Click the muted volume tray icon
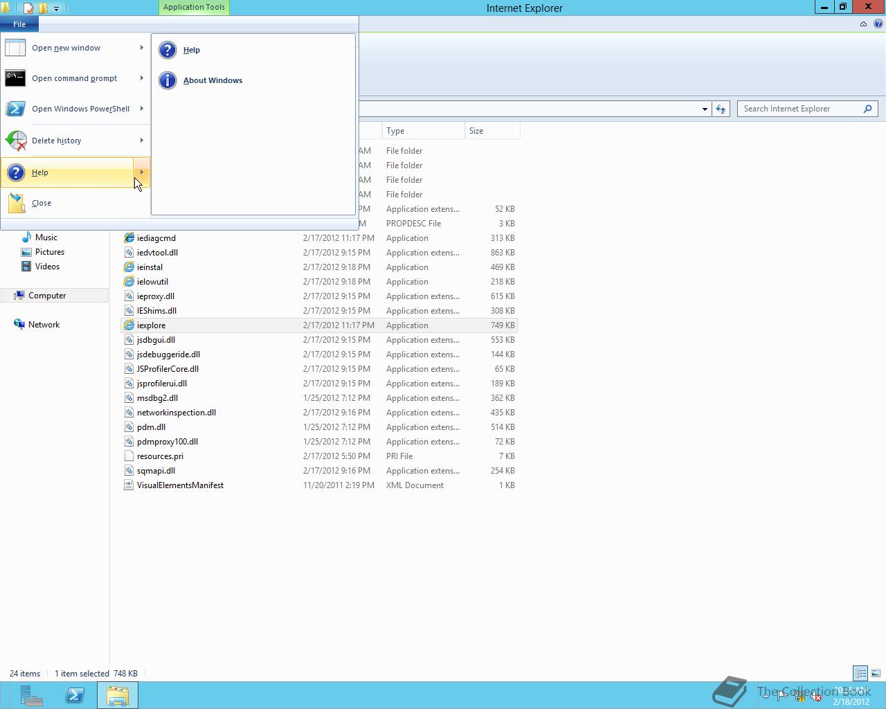Image resolution: width=886 pixels, height=709 pixels. coord(816,697)
